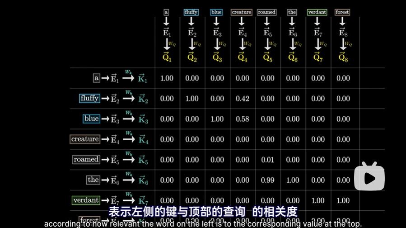Click the 0.01 cell in roamed row
This screenshot has height=228, width=406.
tap(267, 160)
